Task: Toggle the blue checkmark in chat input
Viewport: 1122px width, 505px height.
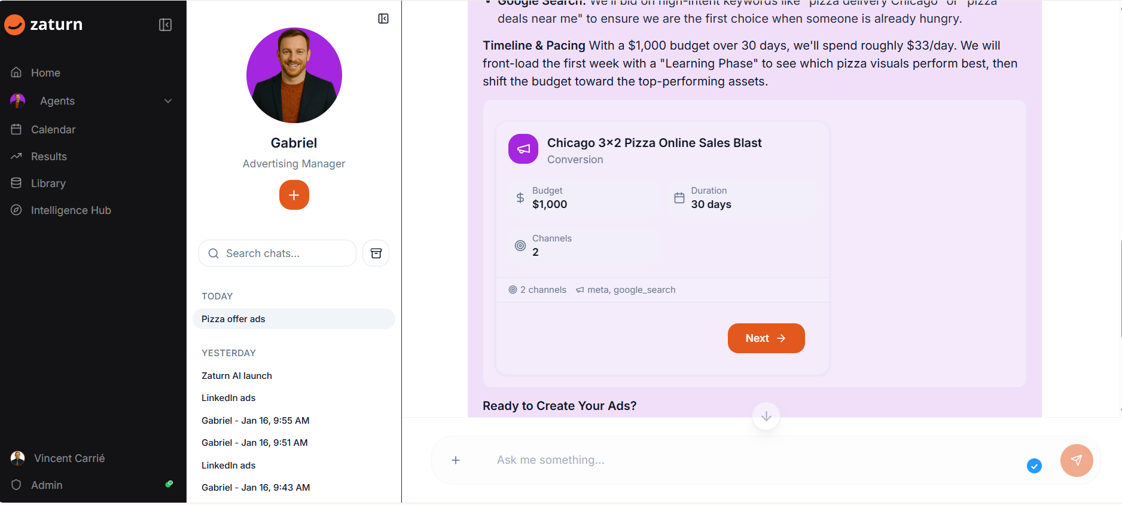Action: (1034, 466)
